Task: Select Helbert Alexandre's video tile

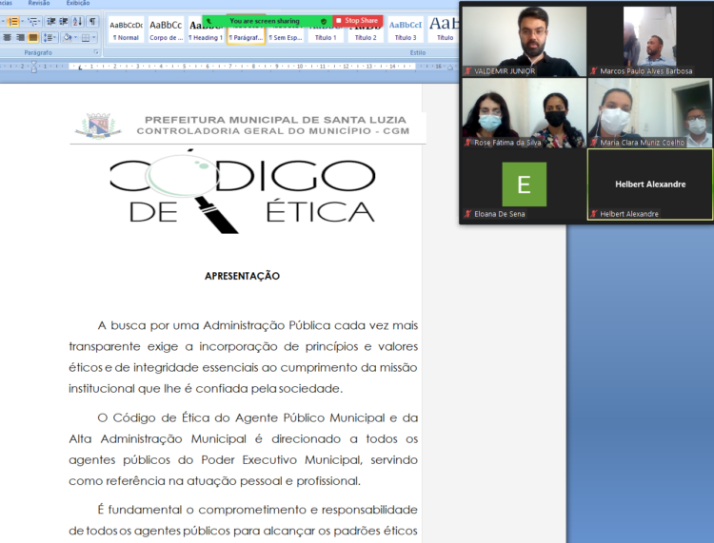Action: [x=650, y=184]
